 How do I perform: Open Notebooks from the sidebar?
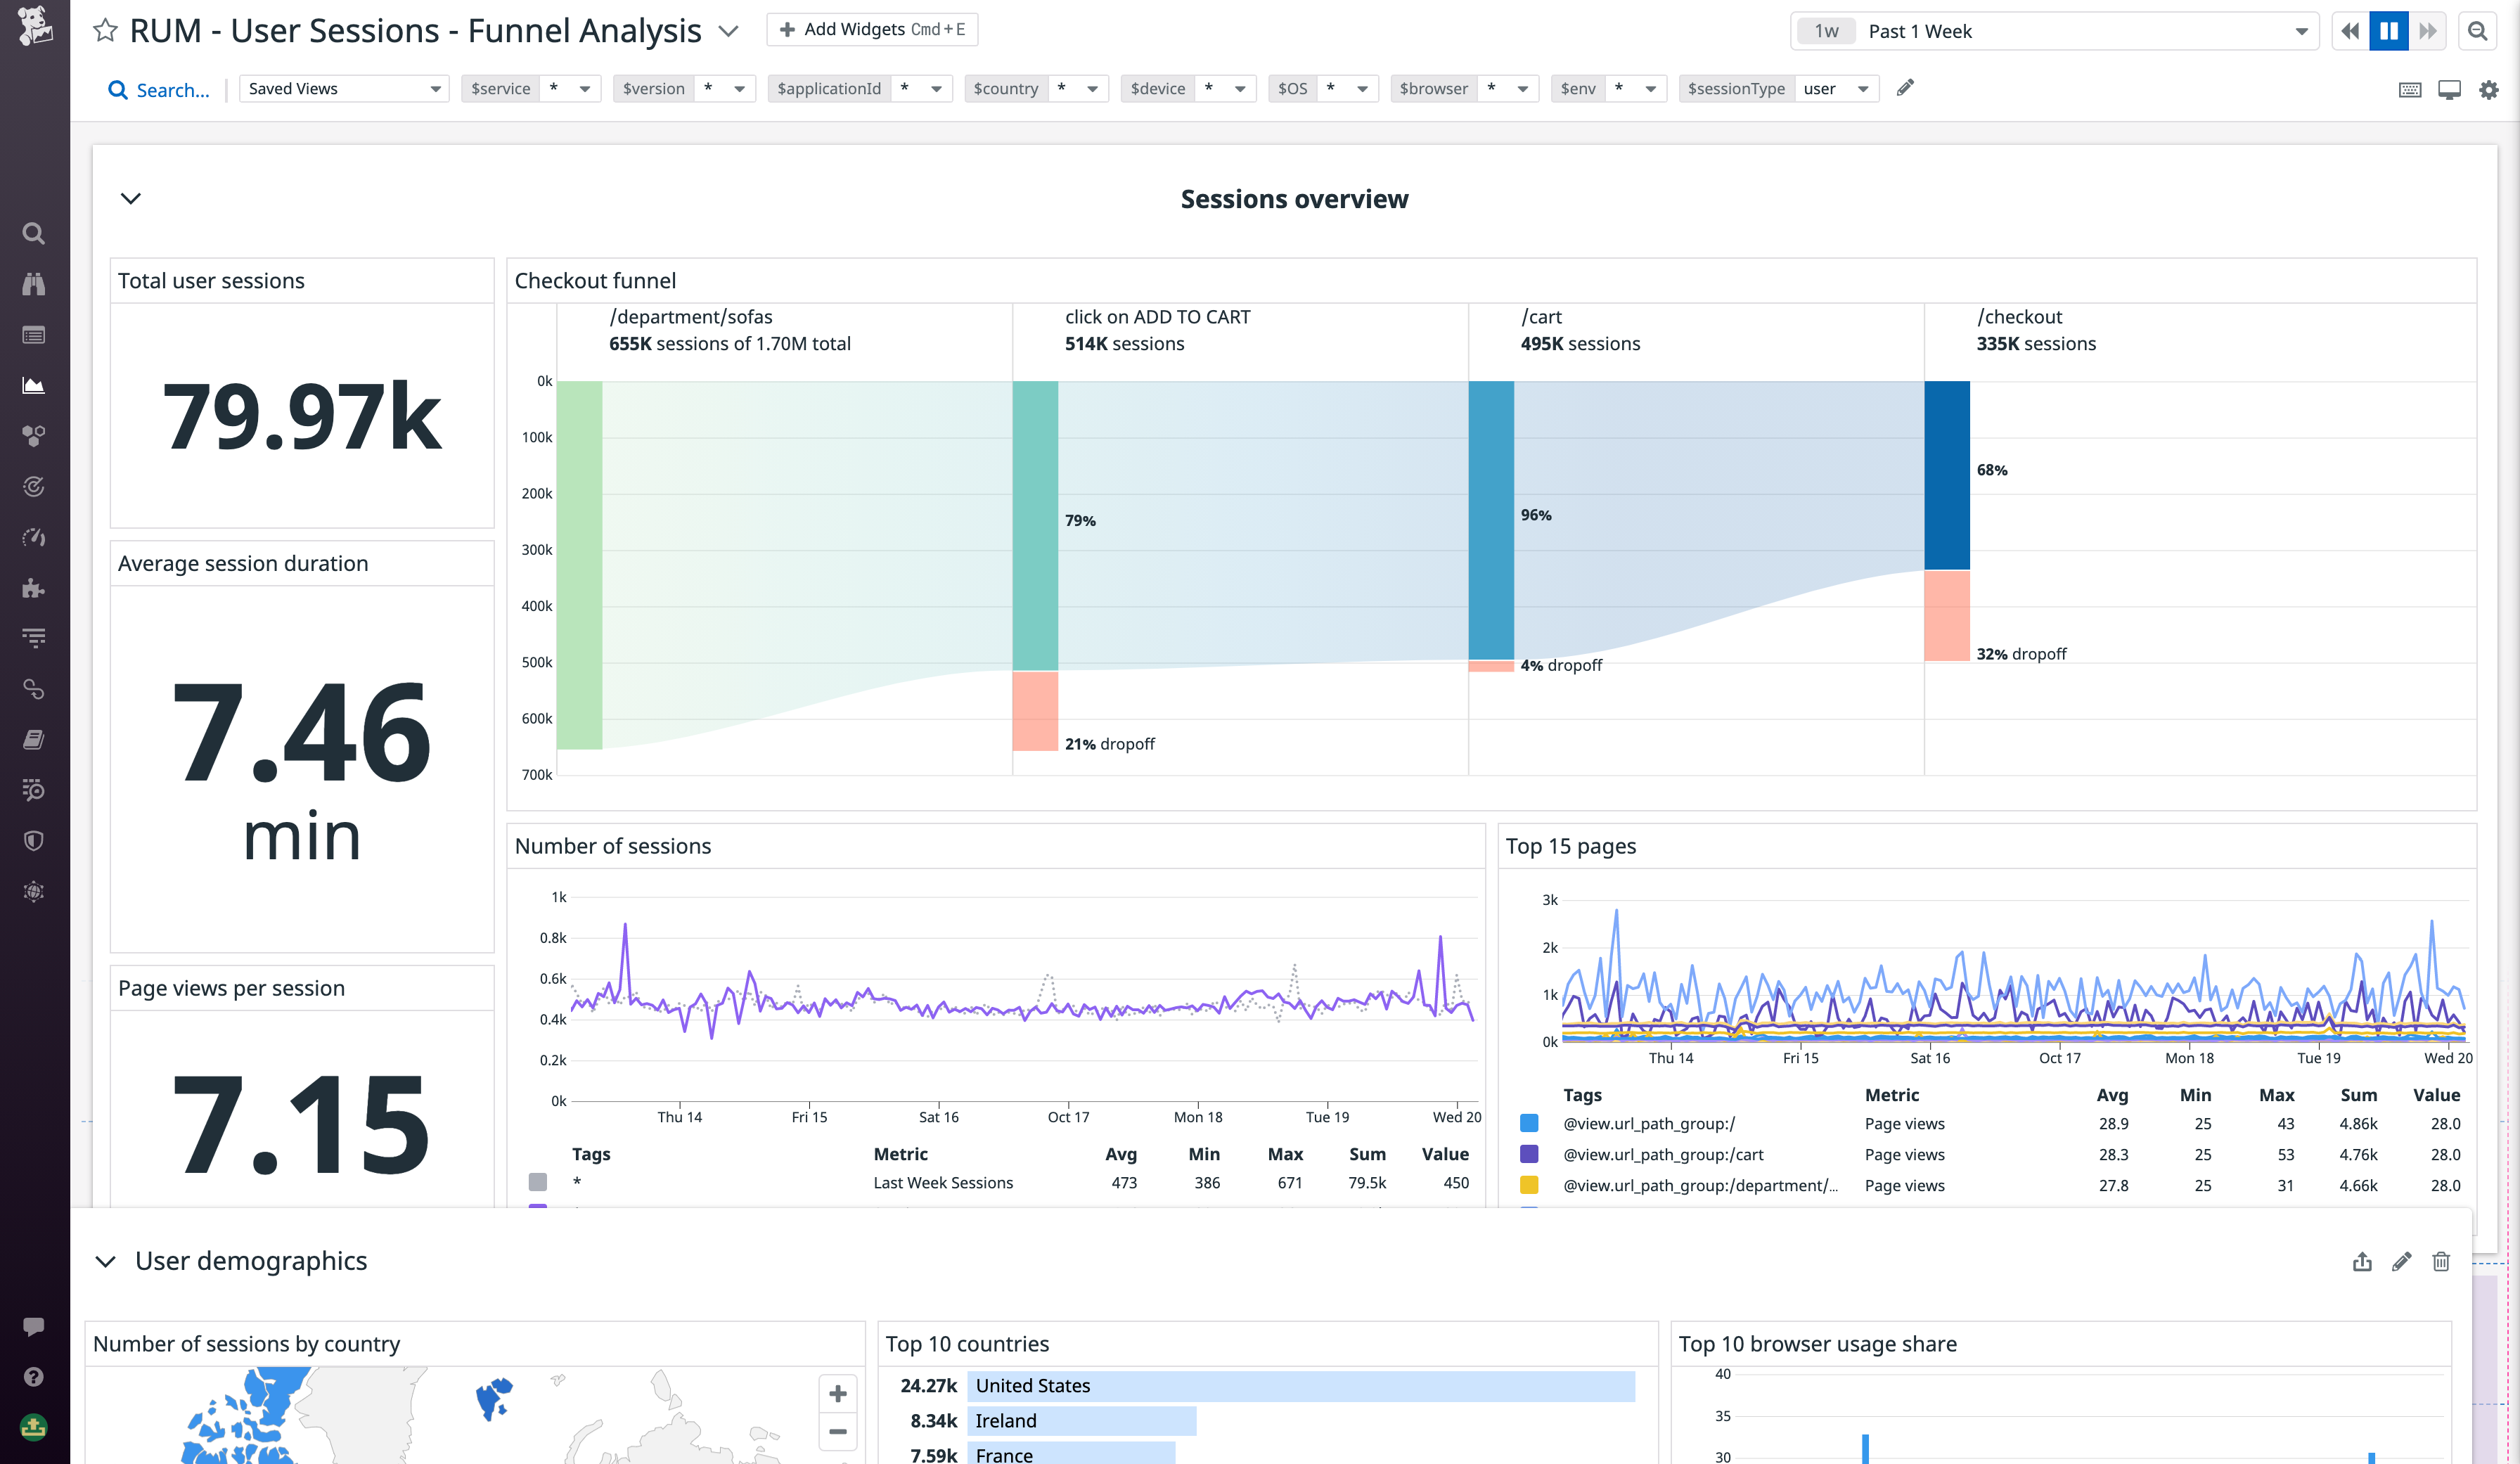point(34,739)
